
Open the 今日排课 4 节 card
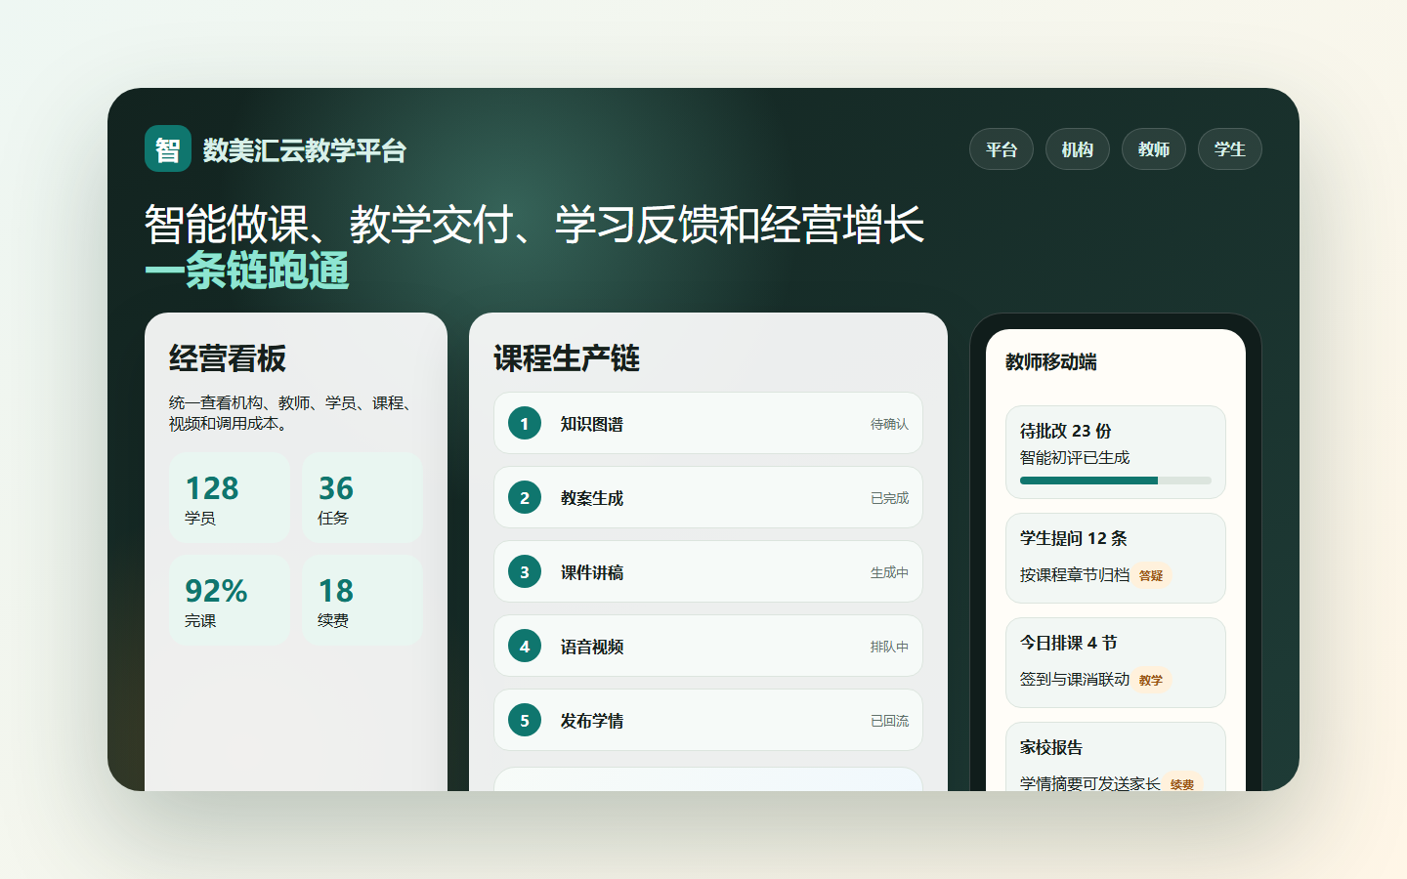tap(1116, 662)
